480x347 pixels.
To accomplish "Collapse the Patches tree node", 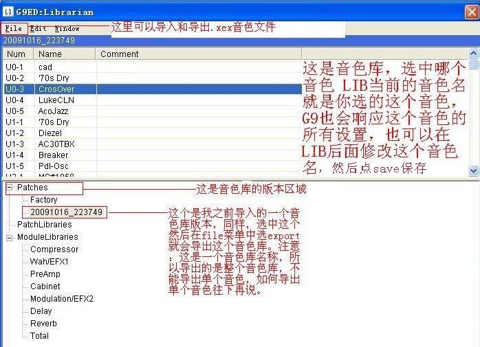I will tap(10, 188).
